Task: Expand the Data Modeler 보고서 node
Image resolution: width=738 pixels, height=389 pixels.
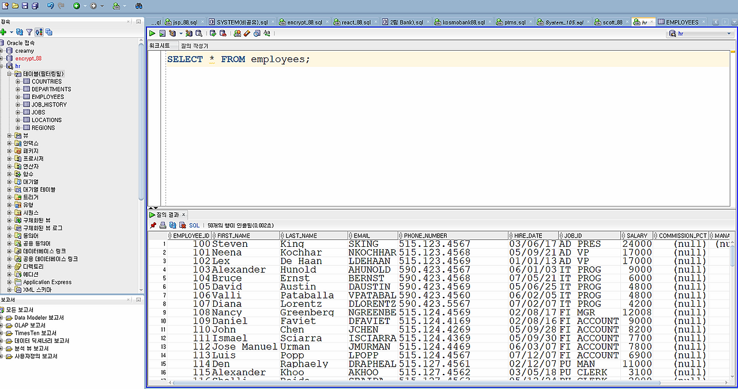Action: 2,318
